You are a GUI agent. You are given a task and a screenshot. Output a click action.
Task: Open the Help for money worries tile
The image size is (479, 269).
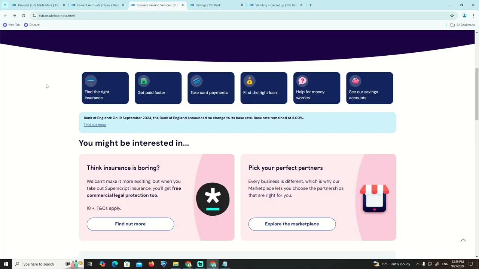(x=317, y=88)
